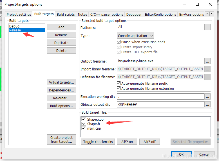Screen dimensions: 219x161
Task: Open the Type dropdown for Console application
Action: coord(135,36)
